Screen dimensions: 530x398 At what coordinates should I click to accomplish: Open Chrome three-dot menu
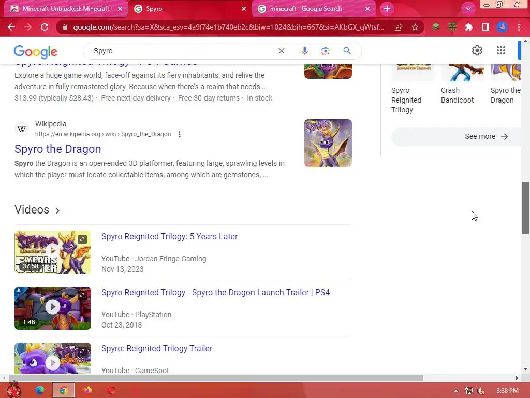[519, 27]
